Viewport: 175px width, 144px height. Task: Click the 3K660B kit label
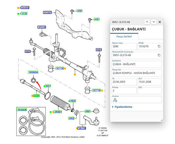tap(22, 110)
